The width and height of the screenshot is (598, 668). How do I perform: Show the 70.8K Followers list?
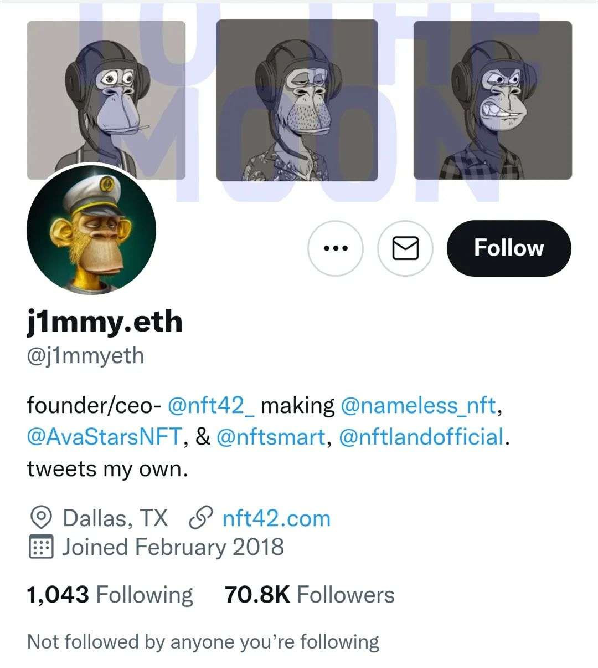[x=310, y=595]
